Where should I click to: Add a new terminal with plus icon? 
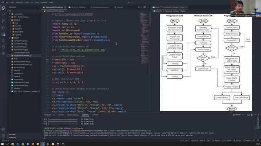click(243, 115)
